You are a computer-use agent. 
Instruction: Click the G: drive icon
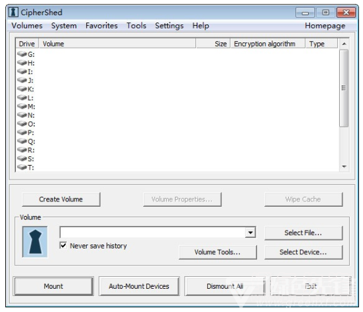click(x=22, y=54)
